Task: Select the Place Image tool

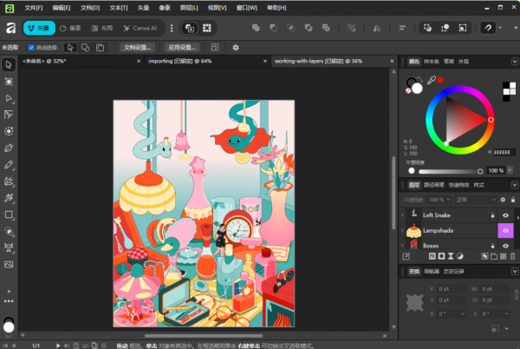Action: (9, 264)
